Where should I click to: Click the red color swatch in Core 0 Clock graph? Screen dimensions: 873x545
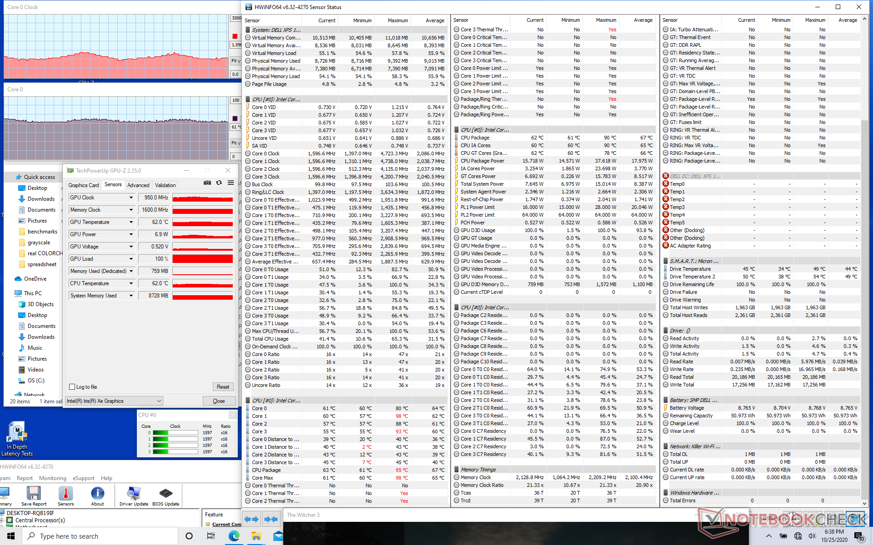click(235, 36)
